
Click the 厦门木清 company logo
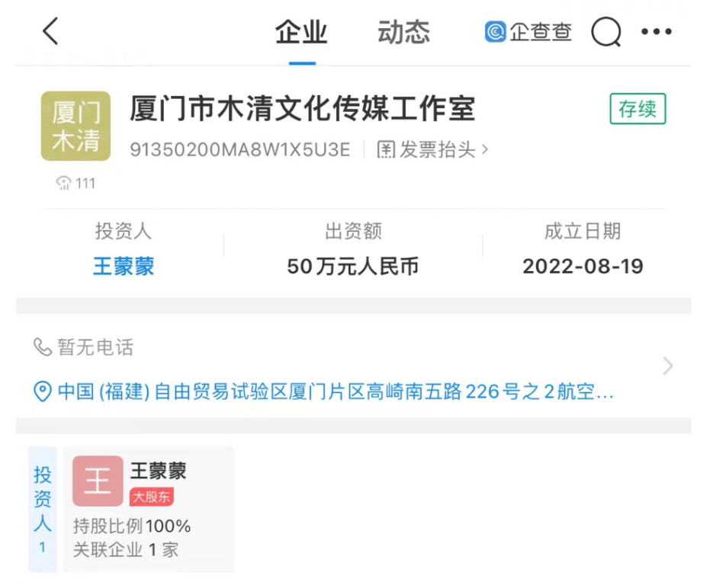[76, 126]
